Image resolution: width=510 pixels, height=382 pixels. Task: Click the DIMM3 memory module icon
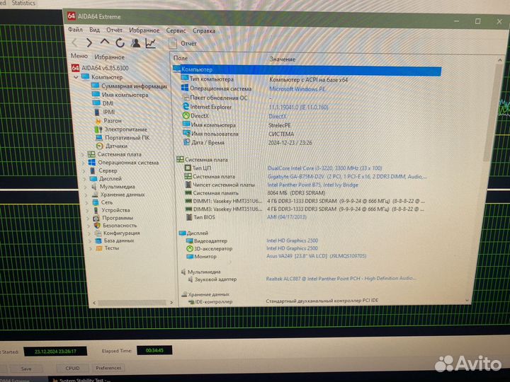[188, 209]
